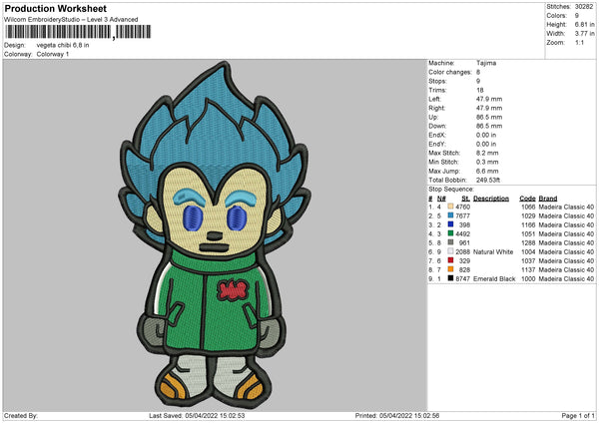599x423 pixels.
Task: Select the 'Colorway 1' value
Action: 53,54
